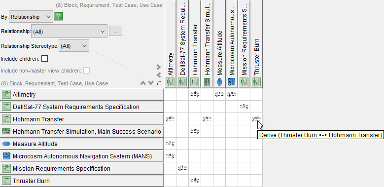The width and height of the screenshot is (384, 187).
Task: Click the ellipsis button beside Relationship
Action: click(x=115, y=32)
